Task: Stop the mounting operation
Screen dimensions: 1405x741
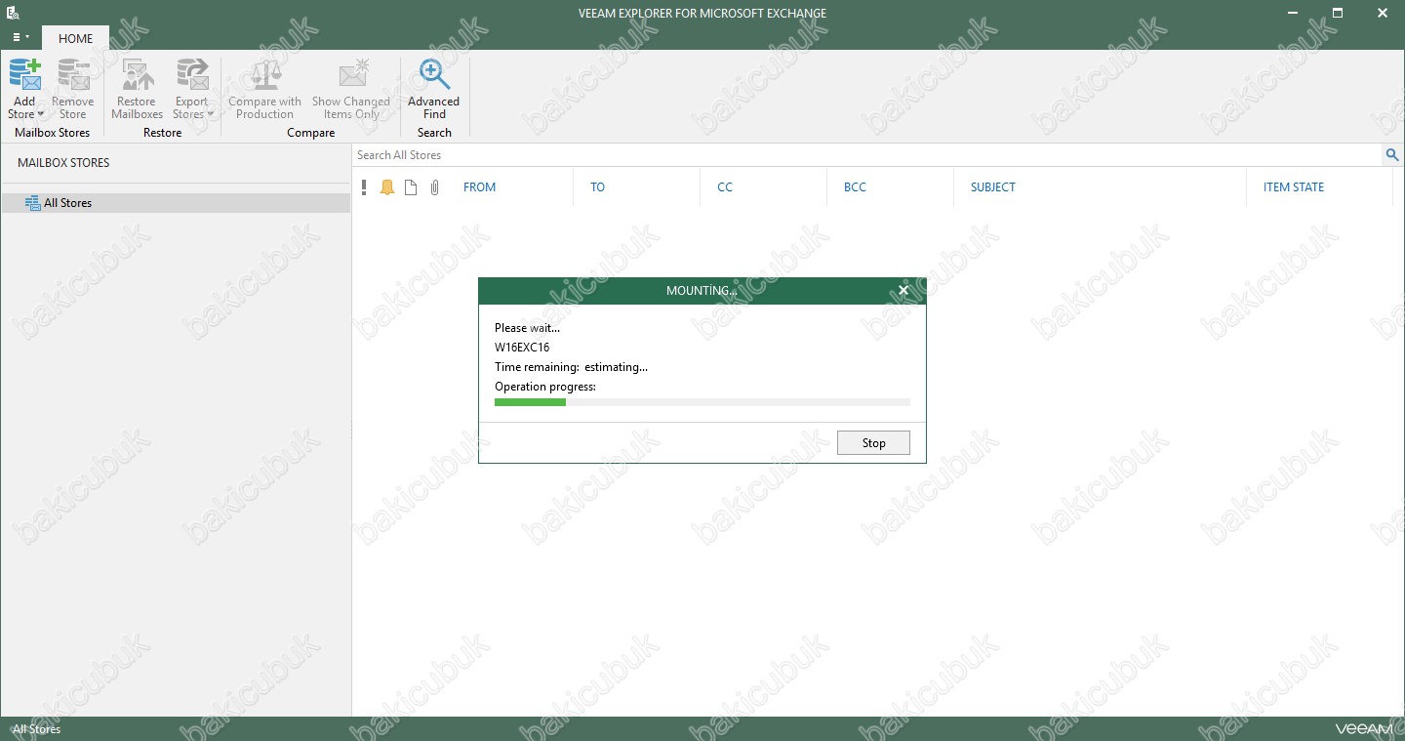Action: [873, 443]
